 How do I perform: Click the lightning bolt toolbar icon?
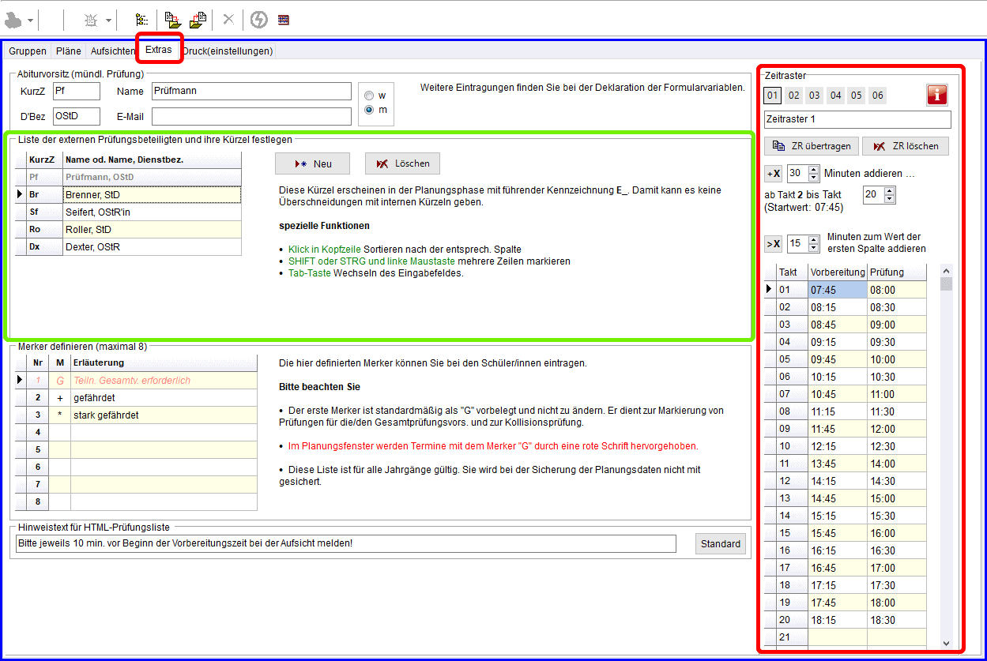(258, 20)
